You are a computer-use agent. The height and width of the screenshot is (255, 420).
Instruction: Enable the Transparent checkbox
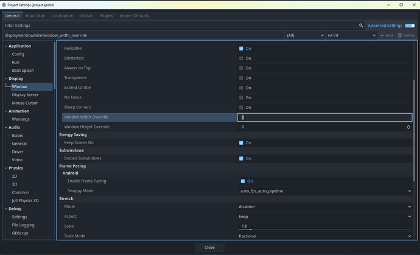(241, 78)
